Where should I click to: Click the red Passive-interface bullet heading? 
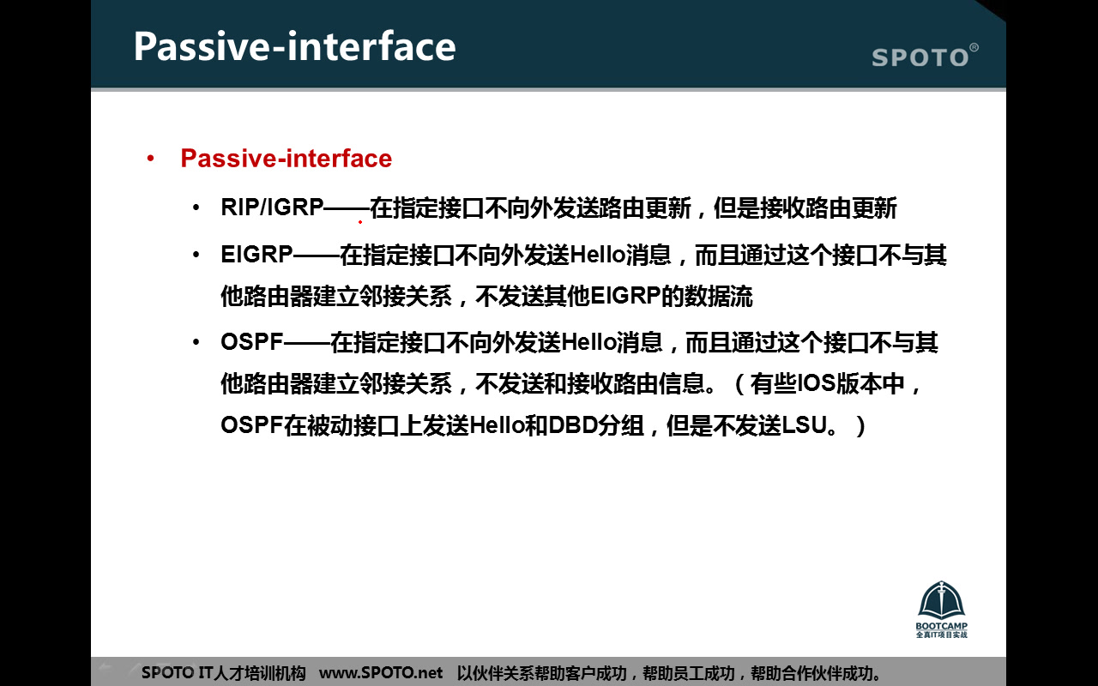[287, 159]
